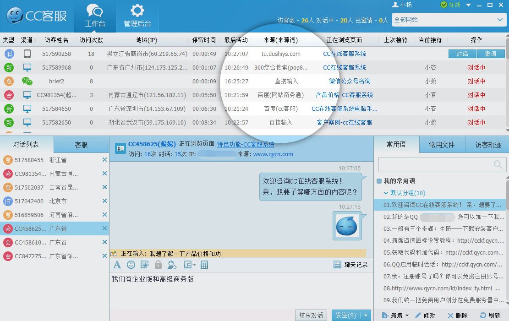
Task: Close the 517502037 云南省昆 conversation
Action: (104, 187)
